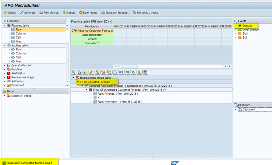Screen dimensions: 272x165
Task: Click the trash delete icon in macro toolbar
Action: [79, 72]
